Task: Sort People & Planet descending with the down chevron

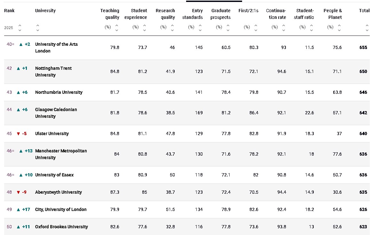Action: click(339, 30)
